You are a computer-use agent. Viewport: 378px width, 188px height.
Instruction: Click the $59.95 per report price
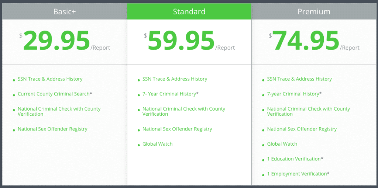coord(189,41)
